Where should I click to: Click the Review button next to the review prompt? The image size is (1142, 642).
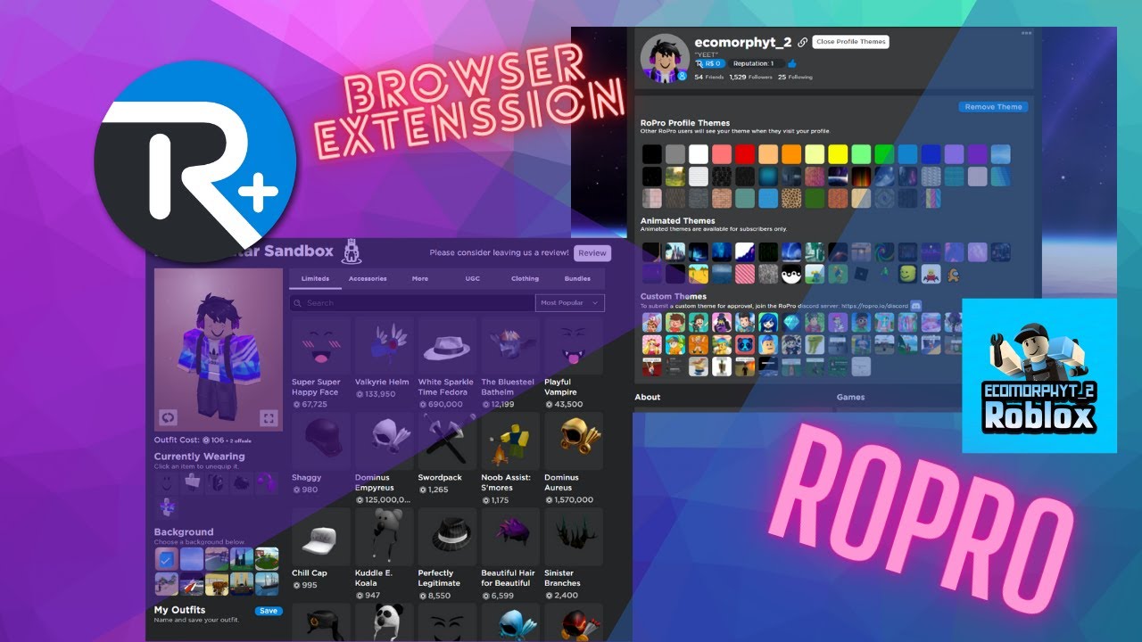click(592, 253)
